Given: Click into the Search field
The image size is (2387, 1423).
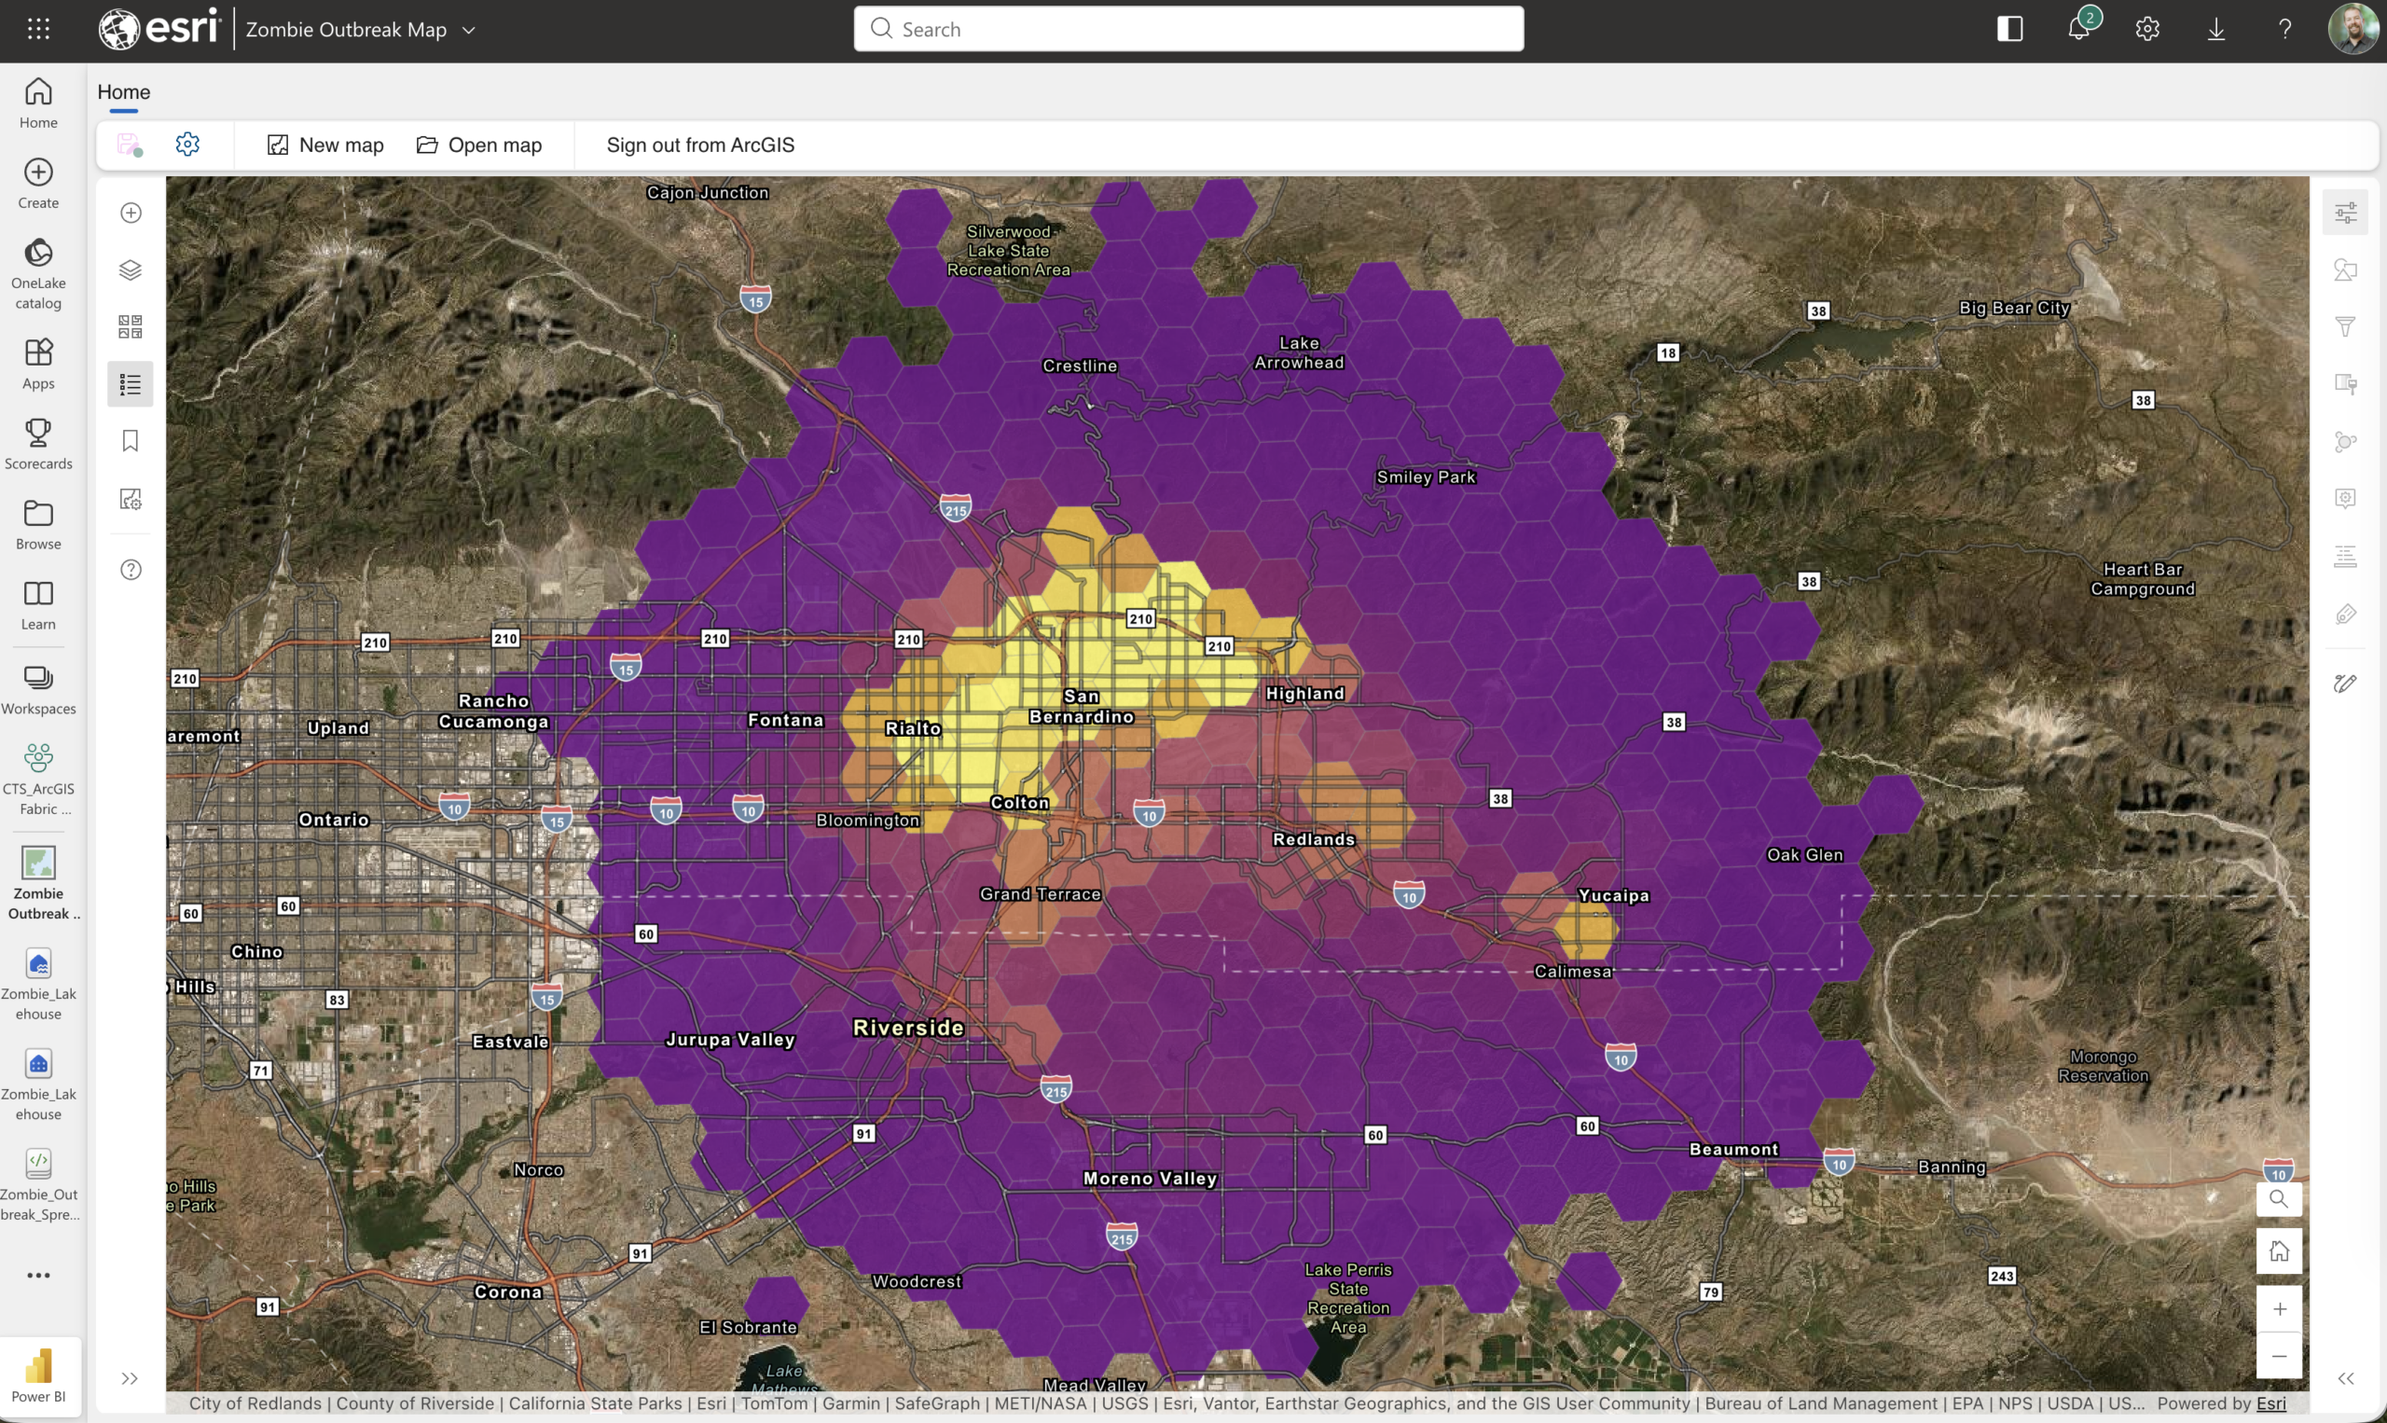Looking at the screenshot, I should tap(1189, 29).
